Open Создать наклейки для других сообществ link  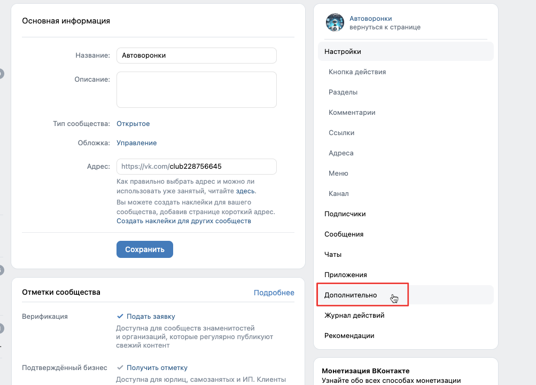(x=184, y=221)
